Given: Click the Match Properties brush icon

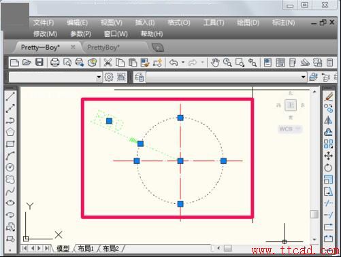Looking at the screenshot, I should tap(145, 63).
